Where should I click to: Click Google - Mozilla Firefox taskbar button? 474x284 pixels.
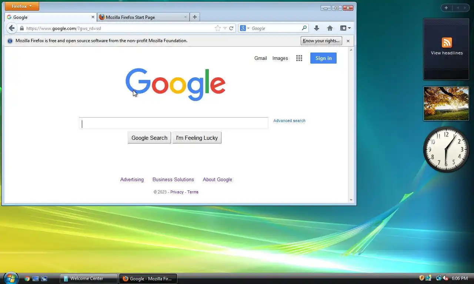click(148, 278)
